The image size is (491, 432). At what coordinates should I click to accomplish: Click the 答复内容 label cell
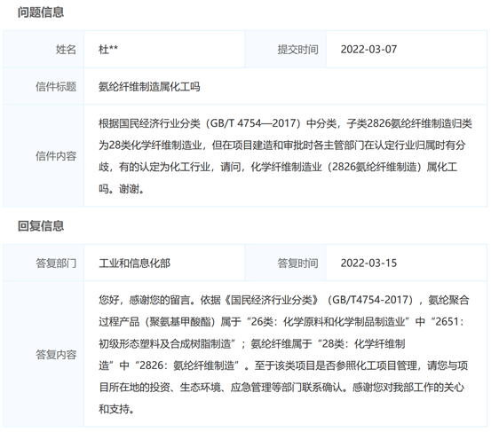(x=44, y=354)
